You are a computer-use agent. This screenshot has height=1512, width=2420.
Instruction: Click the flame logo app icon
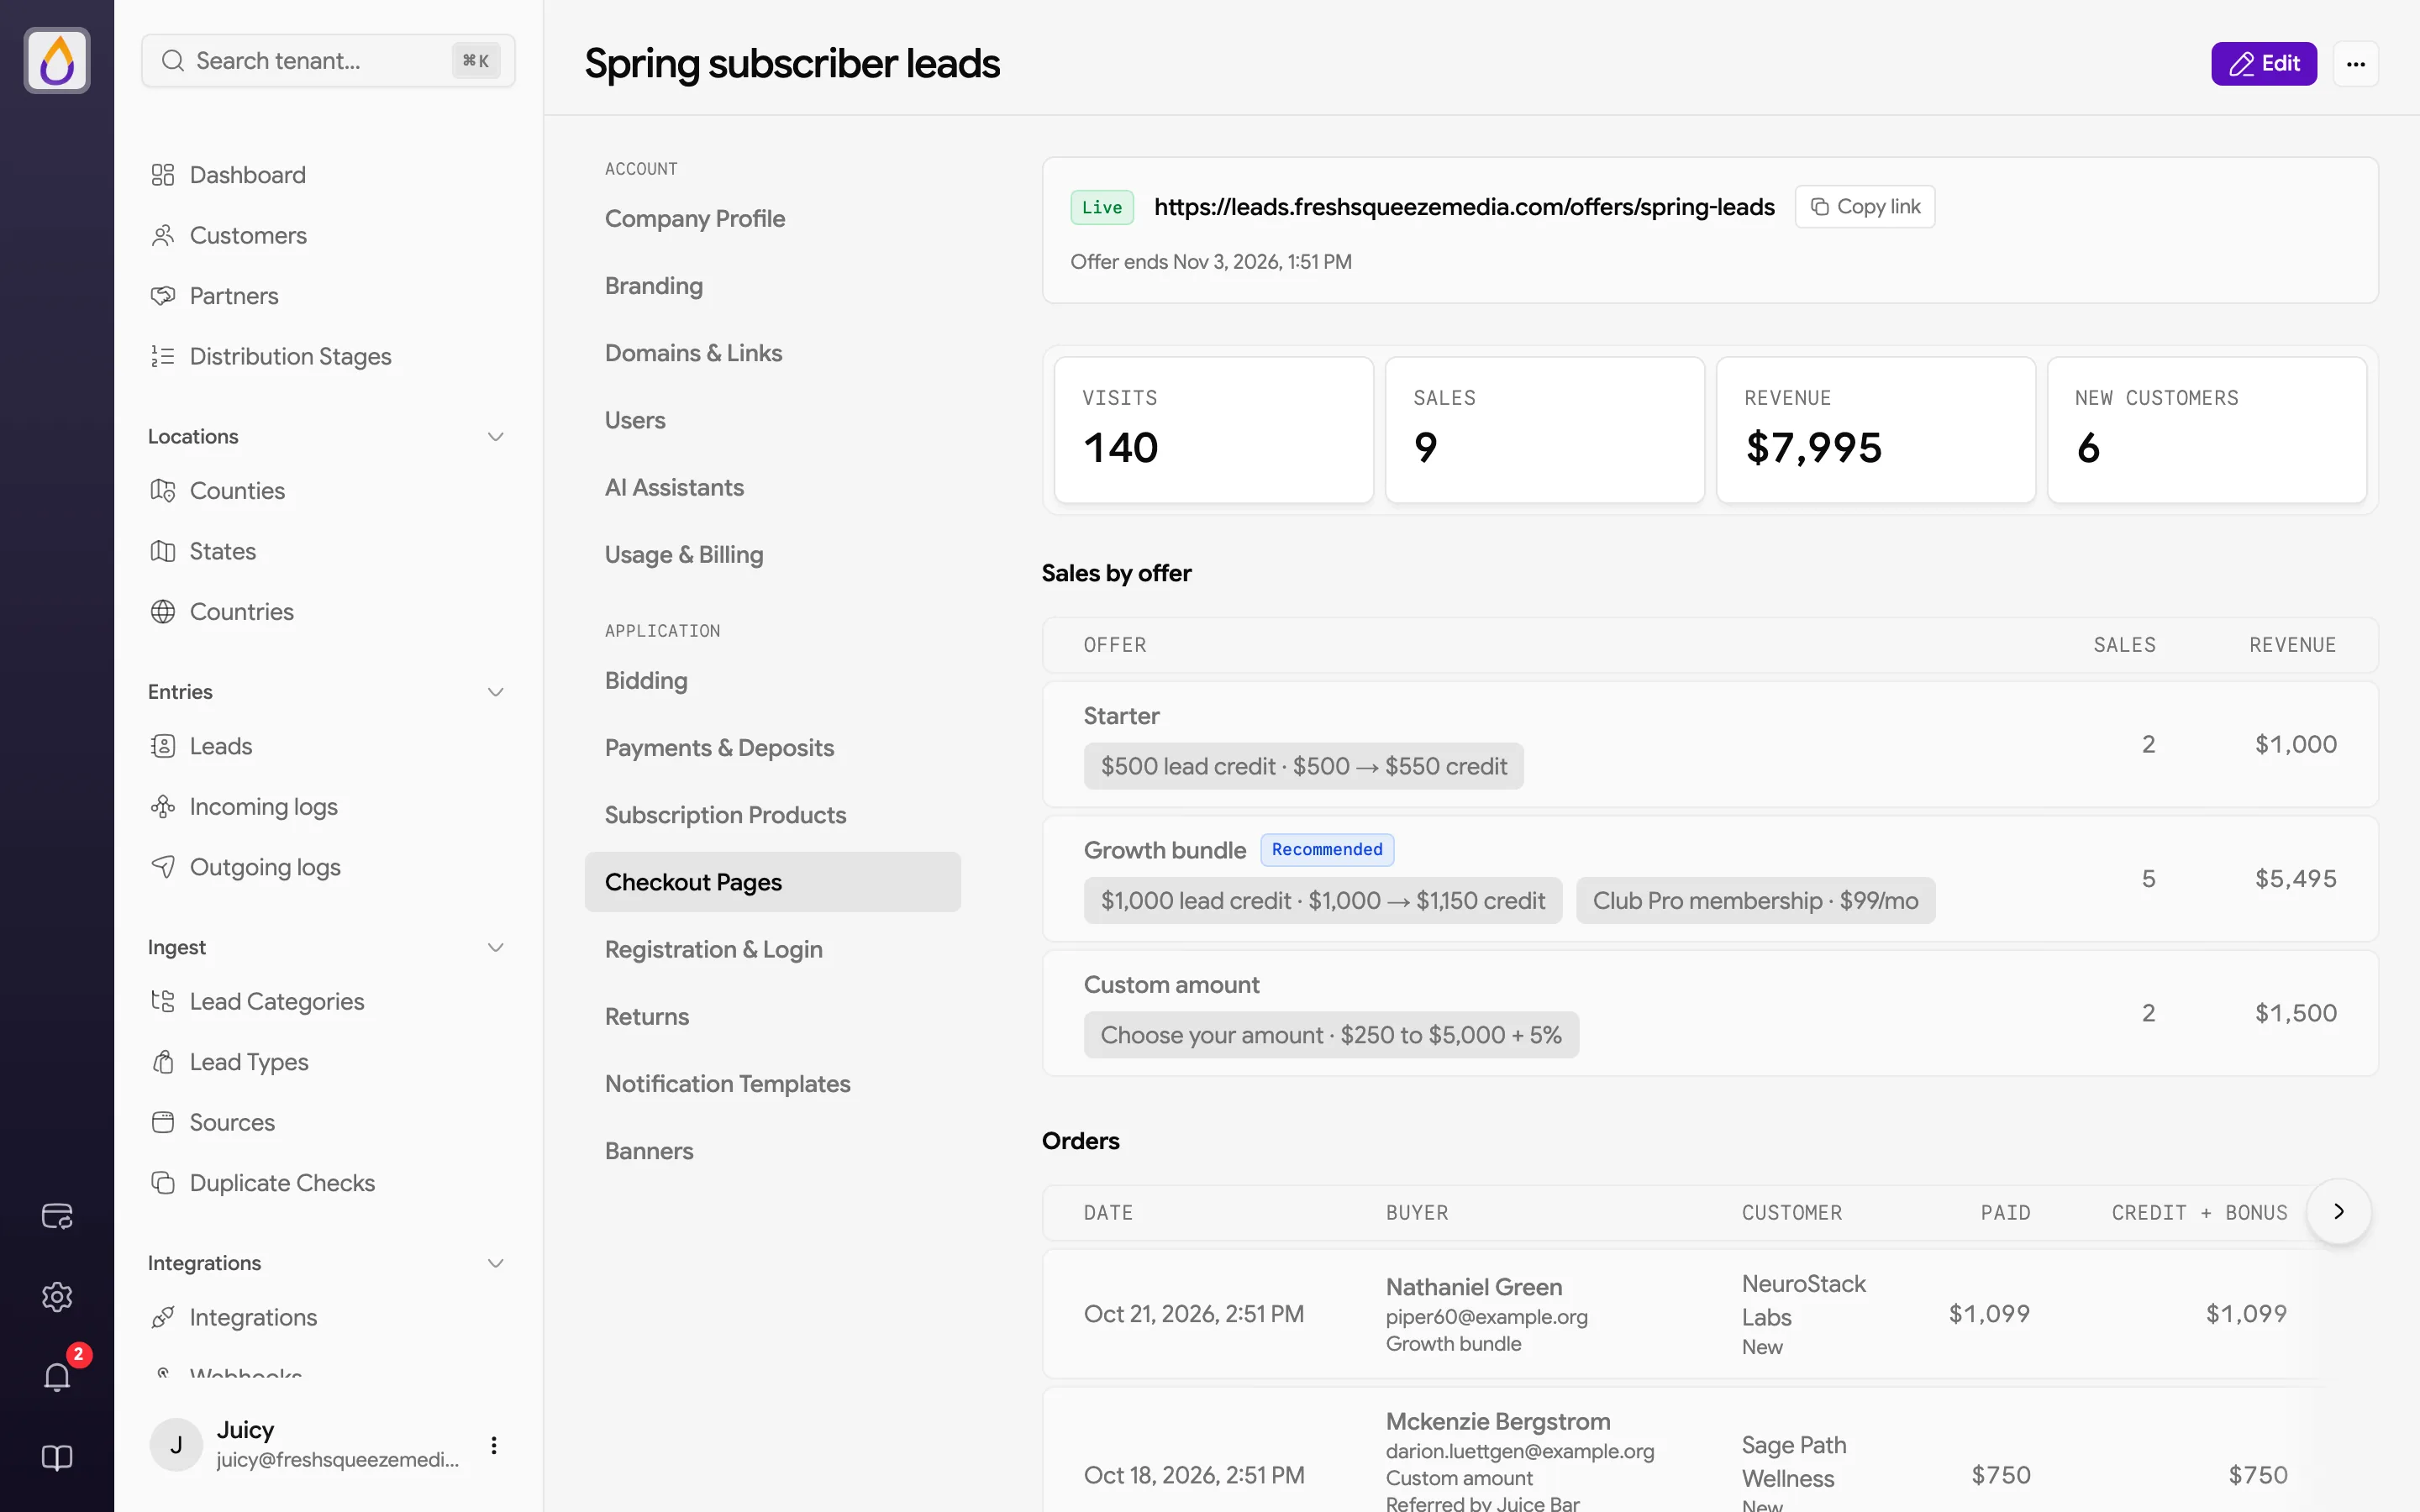pos(57,61)
